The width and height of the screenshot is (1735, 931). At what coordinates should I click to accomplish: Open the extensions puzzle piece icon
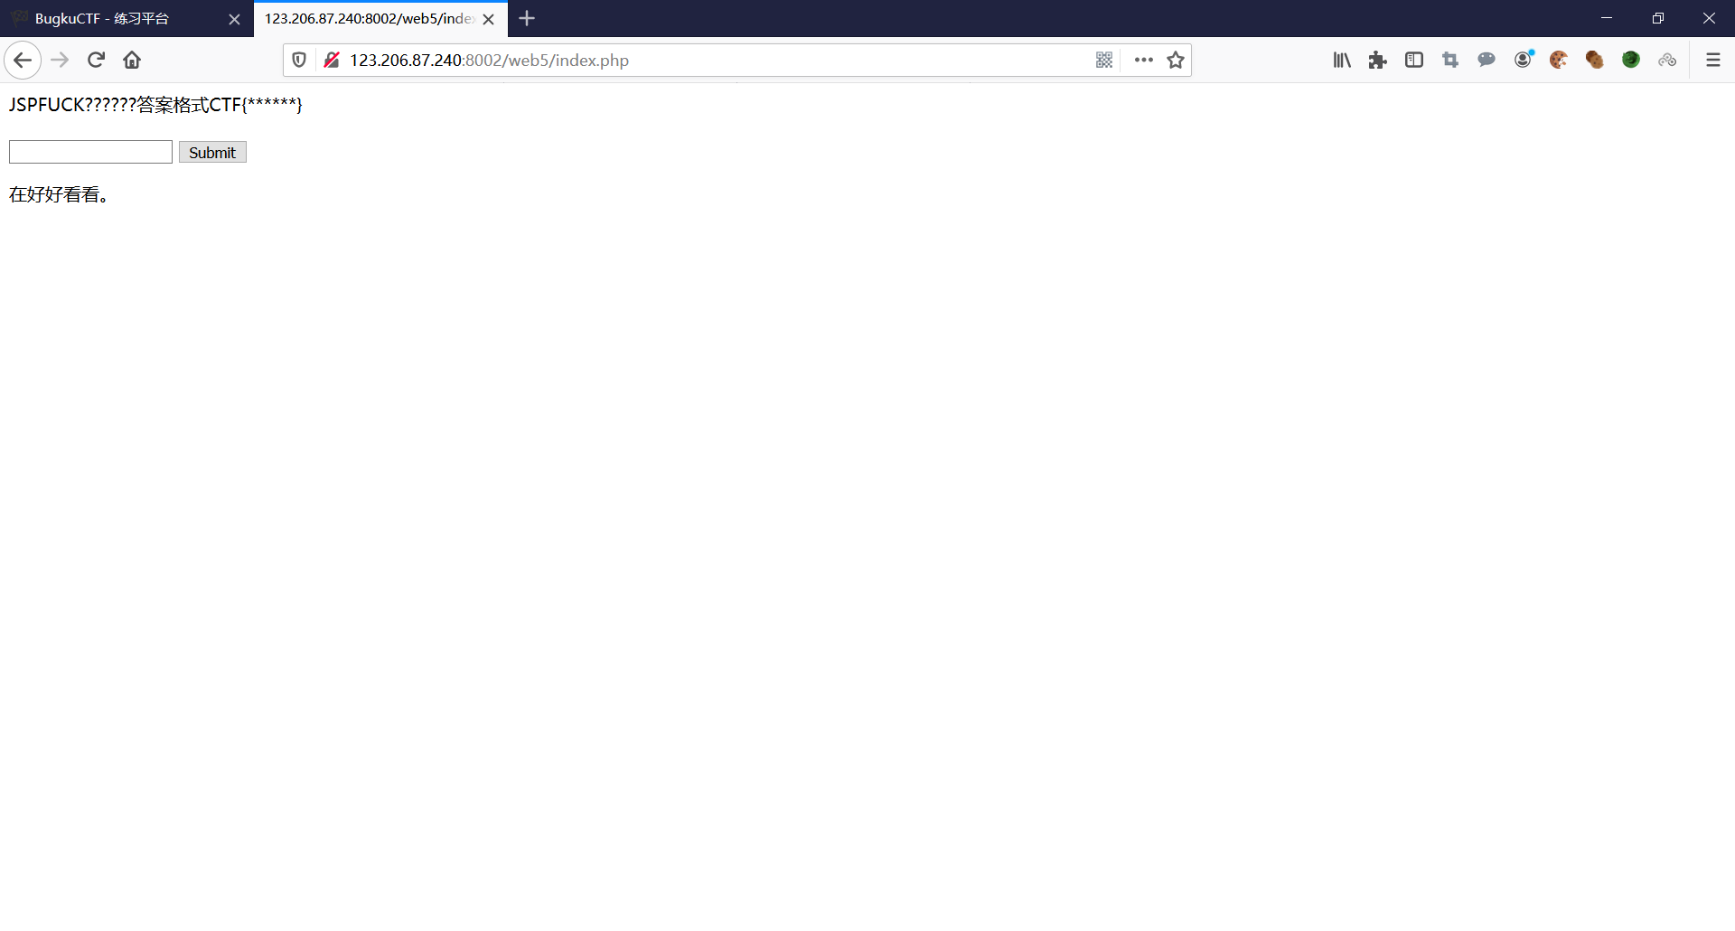click(x=1378, y=61)
